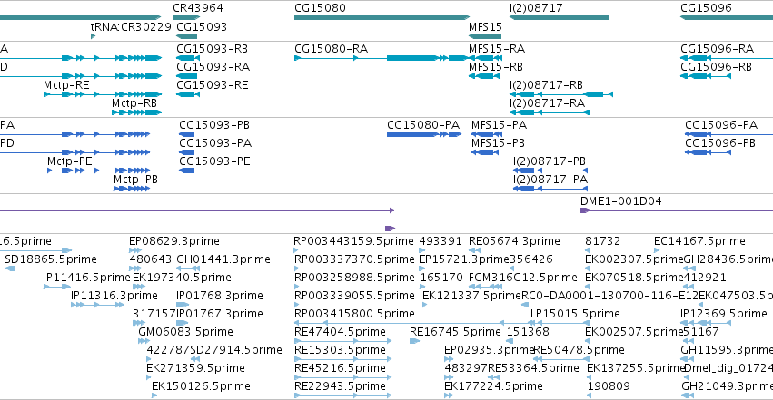Image resolution: width=773 pixels, height=400 pixels.
Task: Select SD27914.5prime EST label
Action: [236, 350]
